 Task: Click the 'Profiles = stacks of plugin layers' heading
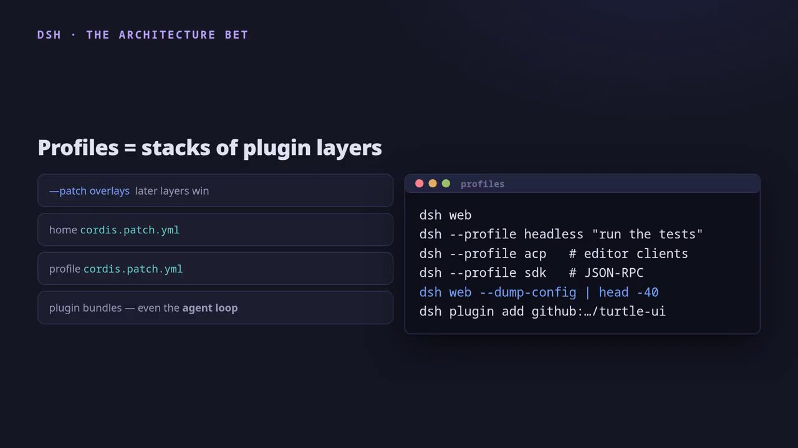pyautogui.click(x=209, y=147)
